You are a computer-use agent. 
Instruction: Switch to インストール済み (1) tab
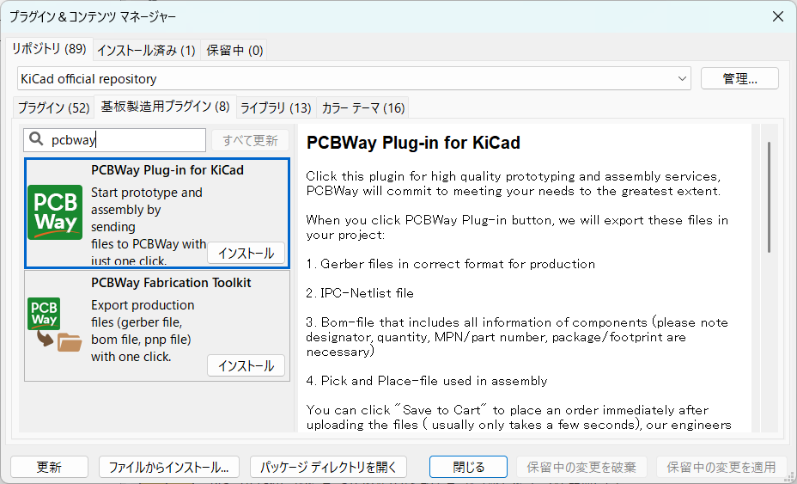click(x=146, y=51)
